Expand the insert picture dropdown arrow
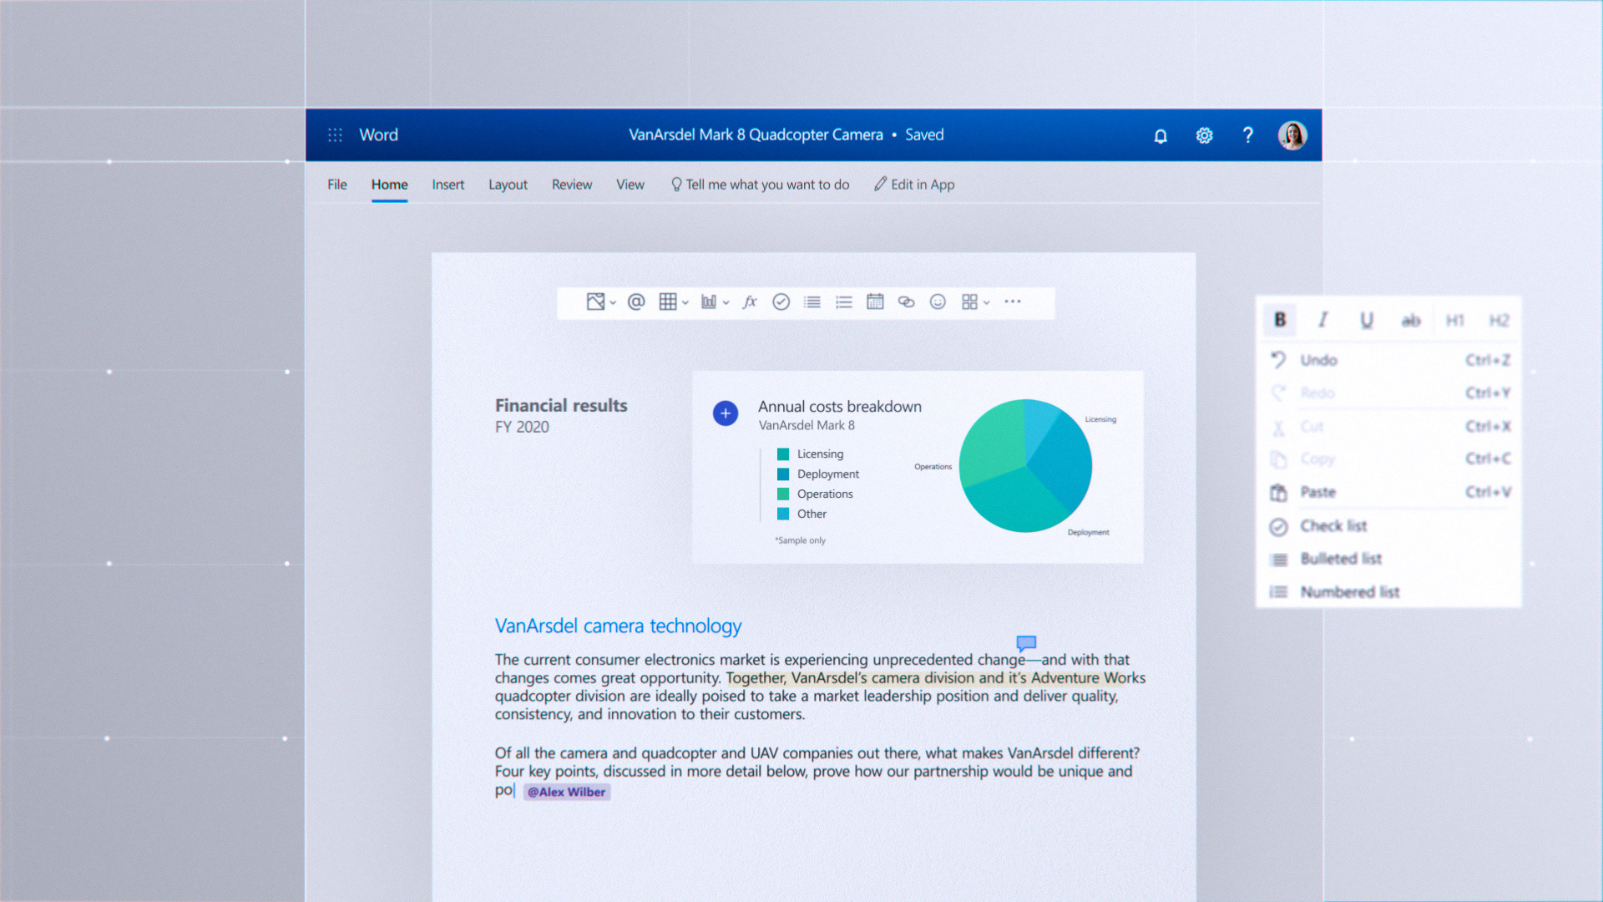The height and width of the screenshot is (902, 1603). point(613,303)
